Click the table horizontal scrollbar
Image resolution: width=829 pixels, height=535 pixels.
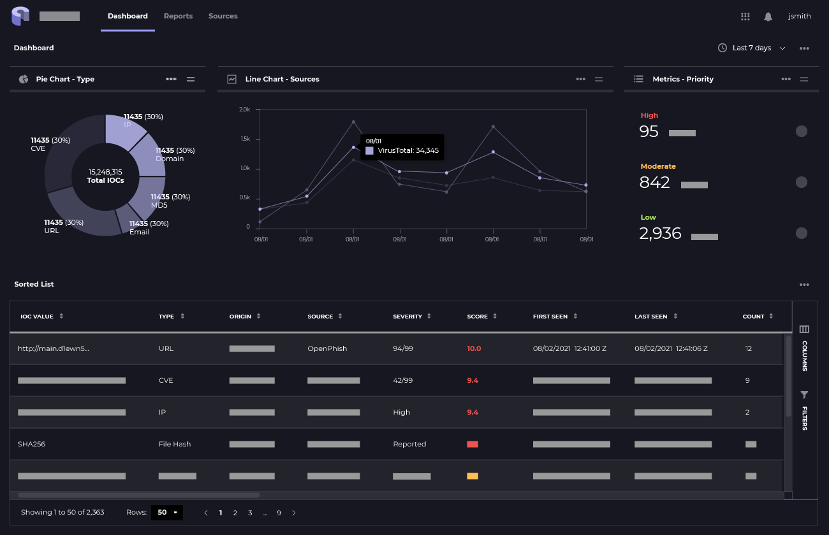coord(139,495)
